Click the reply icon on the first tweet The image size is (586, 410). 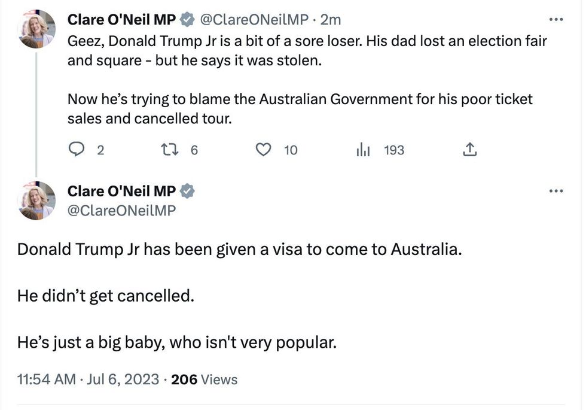click(x=77, y=150)
